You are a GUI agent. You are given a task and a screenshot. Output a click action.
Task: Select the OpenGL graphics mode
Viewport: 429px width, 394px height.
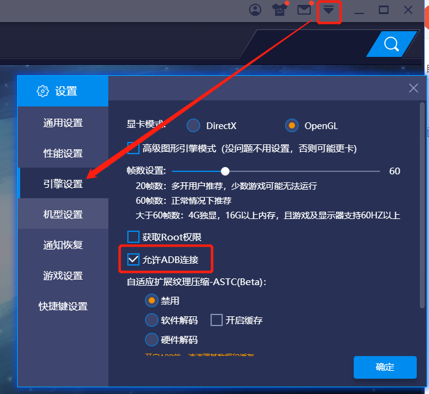click(x=292, y=125)
